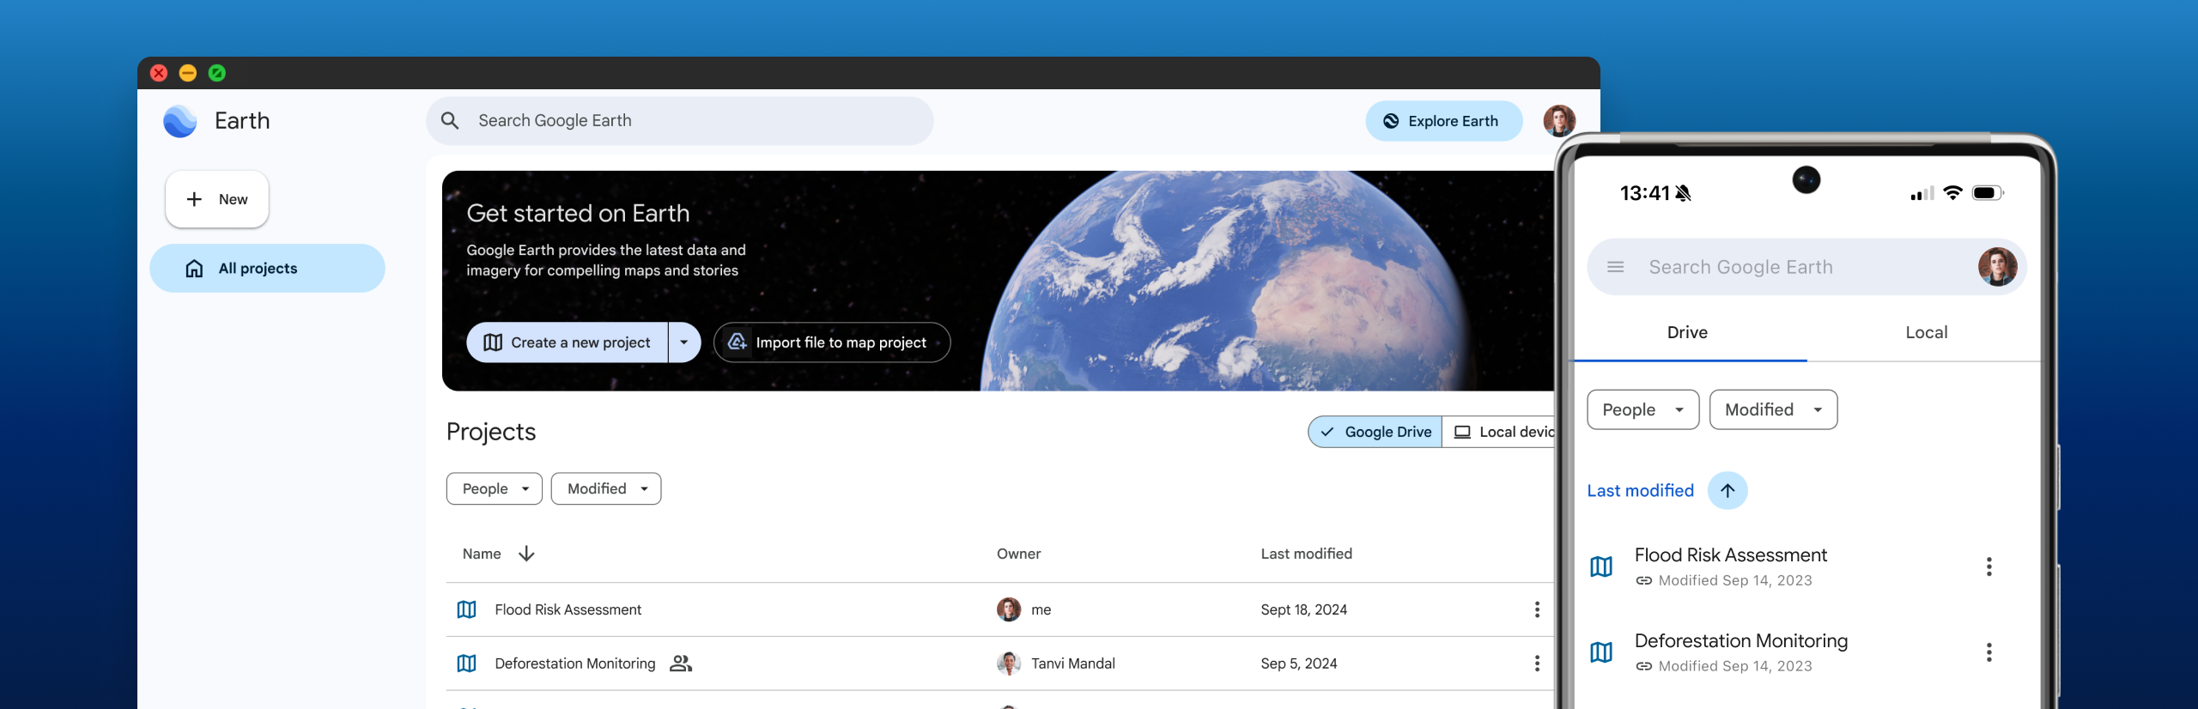This screenshot has height=709, width=2198.
Task: Open phone Flood Risk Assessment three-dot menu
Action: [1989, 567]
